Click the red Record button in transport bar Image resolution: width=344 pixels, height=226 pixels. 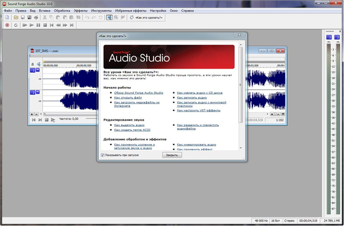tap(7, 25)
